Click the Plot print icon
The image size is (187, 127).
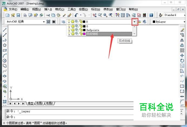click(25, 15)
